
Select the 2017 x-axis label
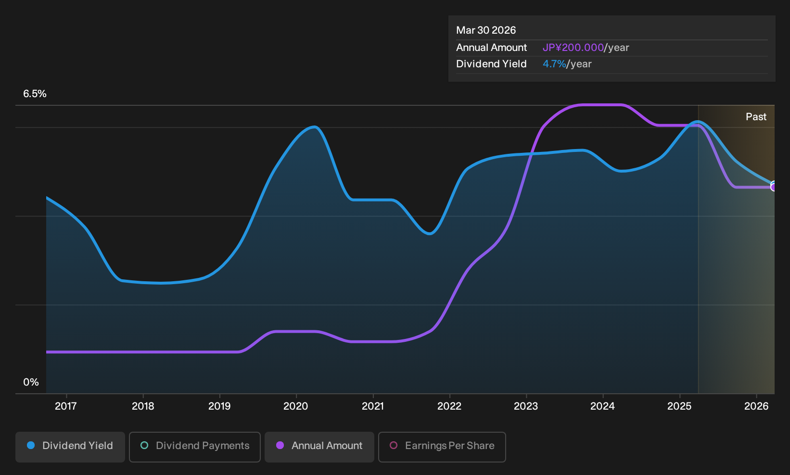(x=66, y=406)
